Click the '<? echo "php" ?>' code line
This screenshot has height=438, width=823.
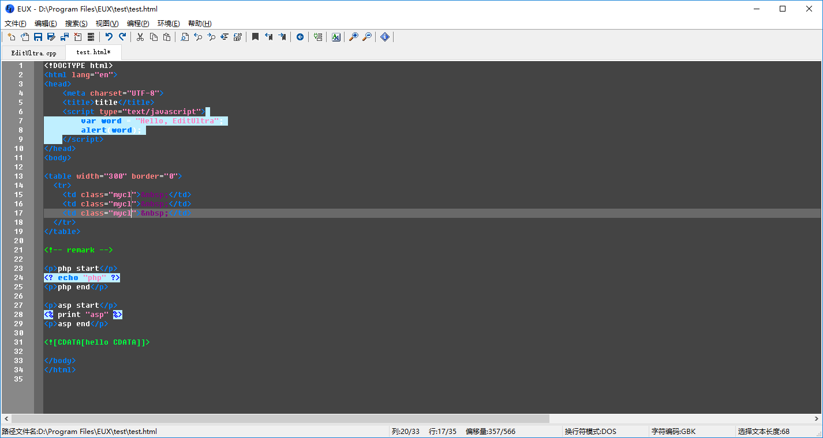[82, 278]
